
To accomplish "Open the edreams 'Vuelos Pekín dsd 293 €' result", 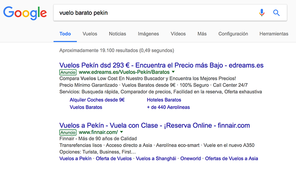I will pyautogui.click(x=162, y=65).
